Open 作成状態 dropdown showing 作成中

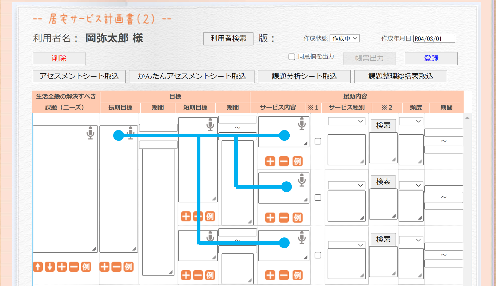pyautogui.click(x=344, y=39)
